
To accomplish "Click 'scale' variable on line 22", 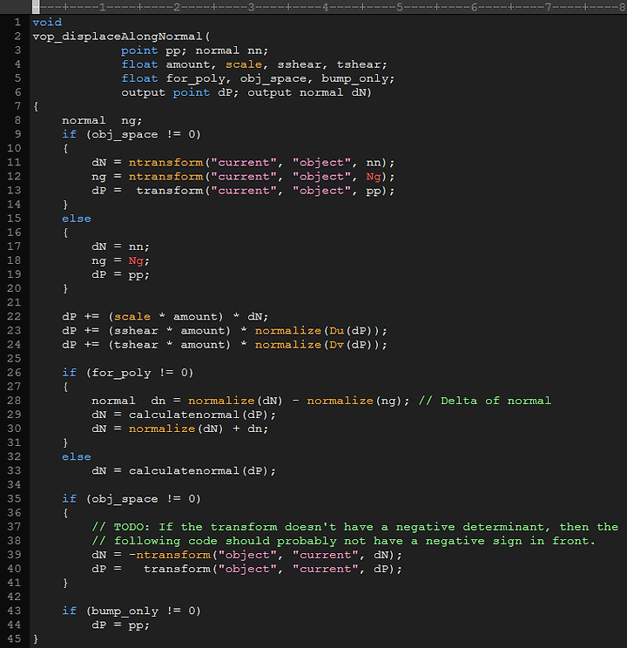I will coord(132,316).
